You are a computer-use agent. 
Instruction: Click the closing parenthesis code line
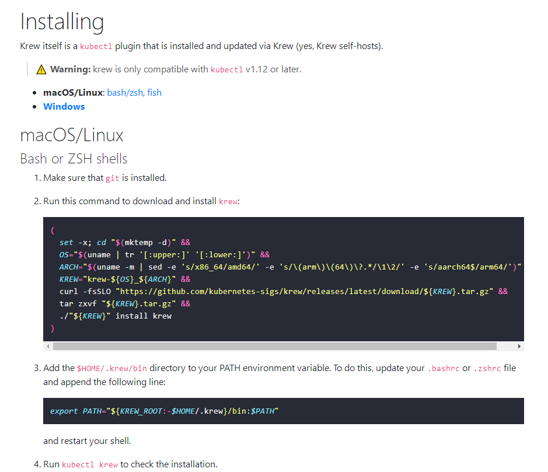point(53,328)
